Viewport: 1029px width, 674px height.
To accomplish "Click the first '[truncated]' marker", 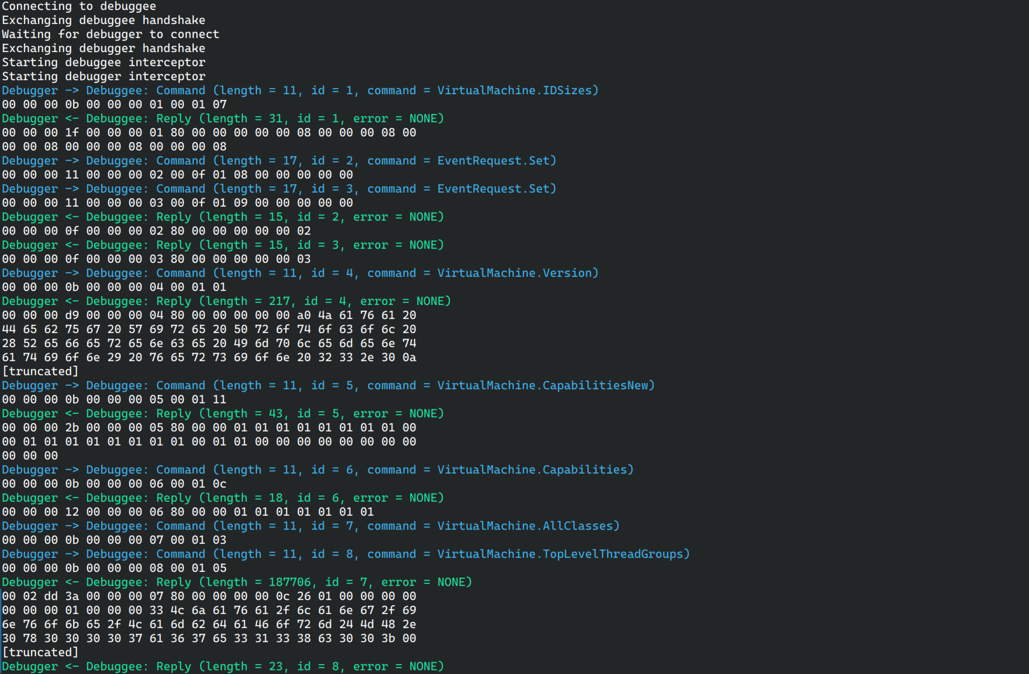I will click(x=40, y=371).
